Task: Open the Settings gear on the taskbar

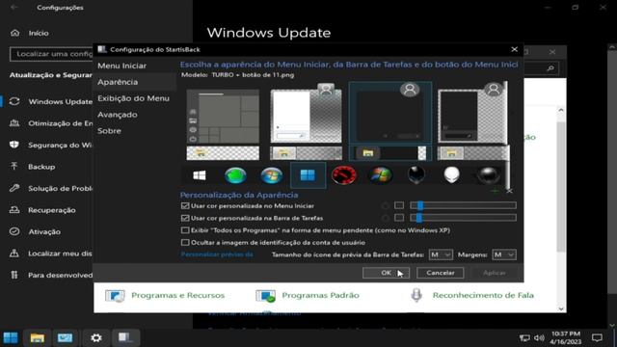Action: pos(96,337)
